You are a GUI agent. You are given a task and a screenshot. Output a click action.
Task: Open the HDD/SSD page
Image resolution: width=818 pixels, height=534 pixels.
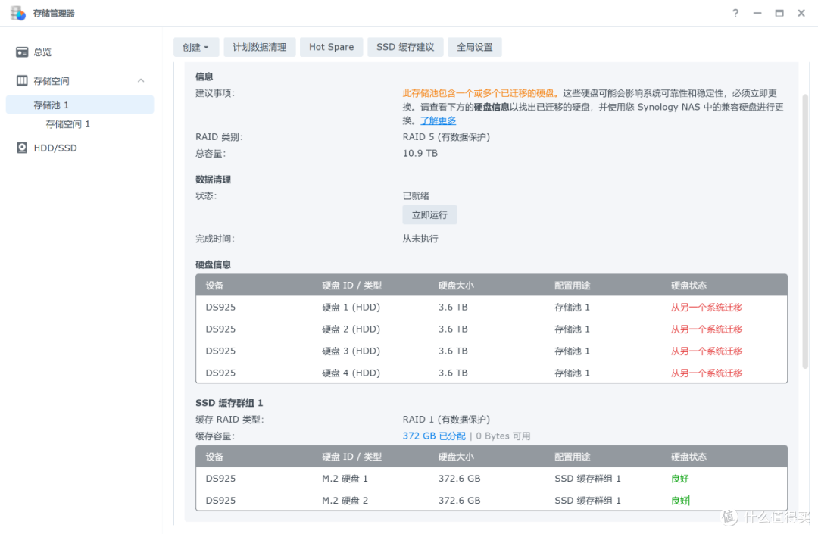click(55, 148)
